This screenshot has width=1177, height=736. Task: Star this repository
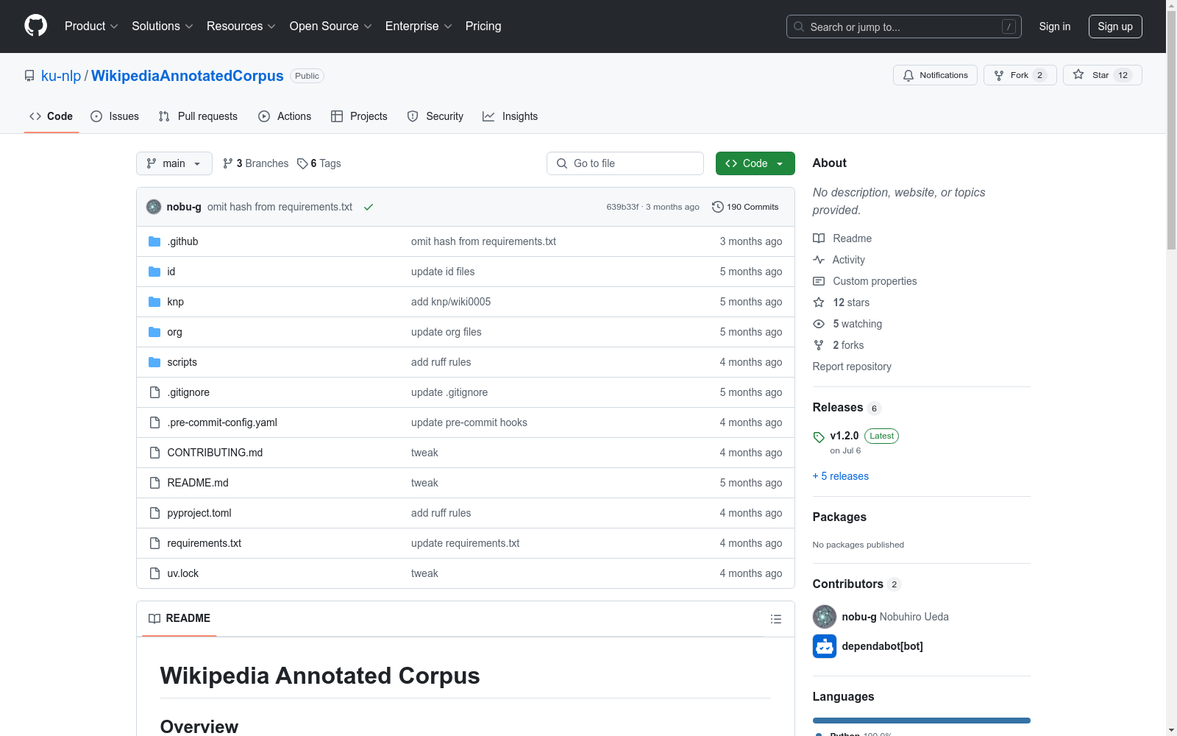1102,75
